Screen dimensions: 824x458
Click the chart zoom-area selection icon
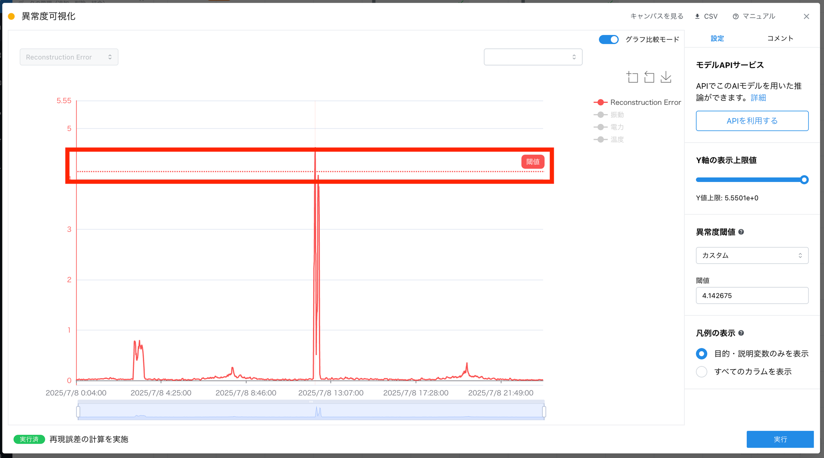pyautogui.click(x=632, y=77)
